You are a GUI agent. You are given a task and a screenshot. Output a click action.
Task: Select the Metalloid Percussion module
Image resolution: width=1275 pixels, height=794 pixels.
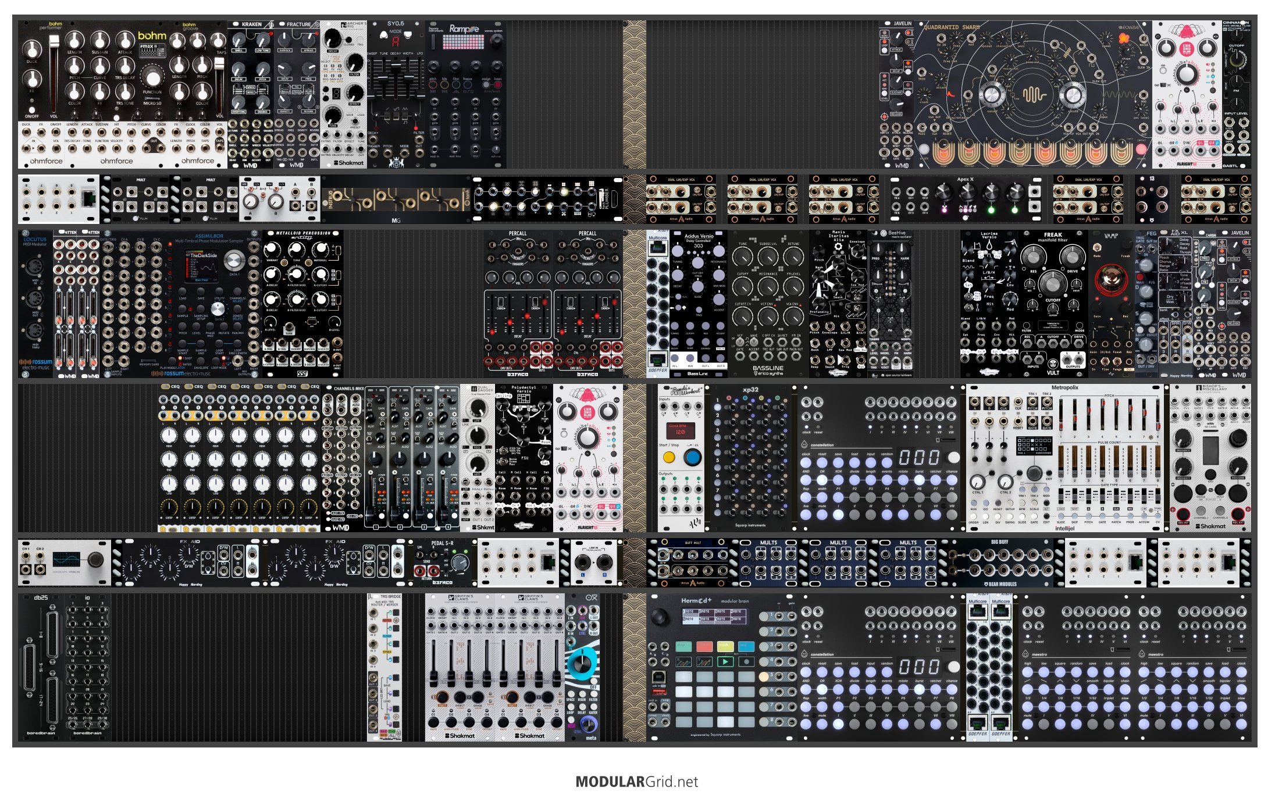click(303, 304)
